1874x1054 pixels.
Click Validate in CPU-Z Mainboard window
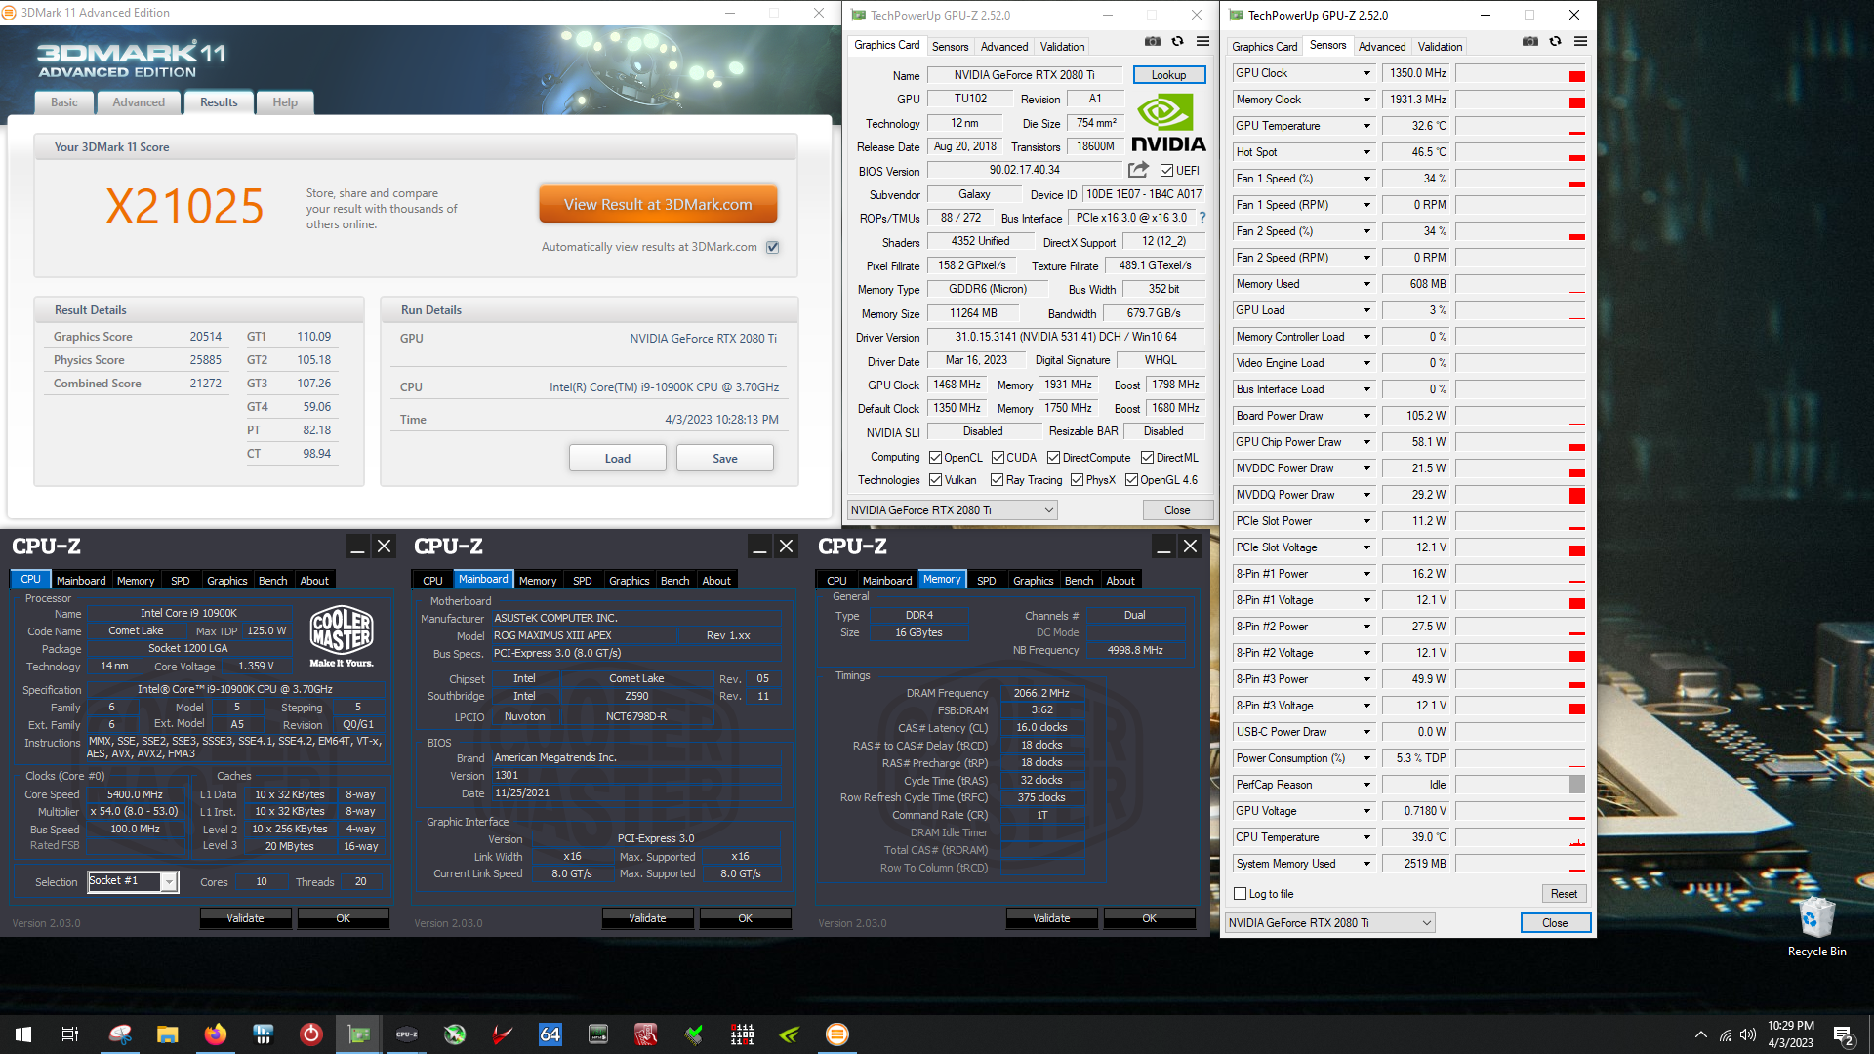(647, 918)
